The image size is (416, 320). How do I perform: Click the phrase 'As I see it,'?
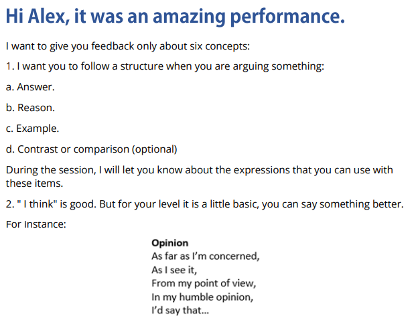click(x=175, y=270)
